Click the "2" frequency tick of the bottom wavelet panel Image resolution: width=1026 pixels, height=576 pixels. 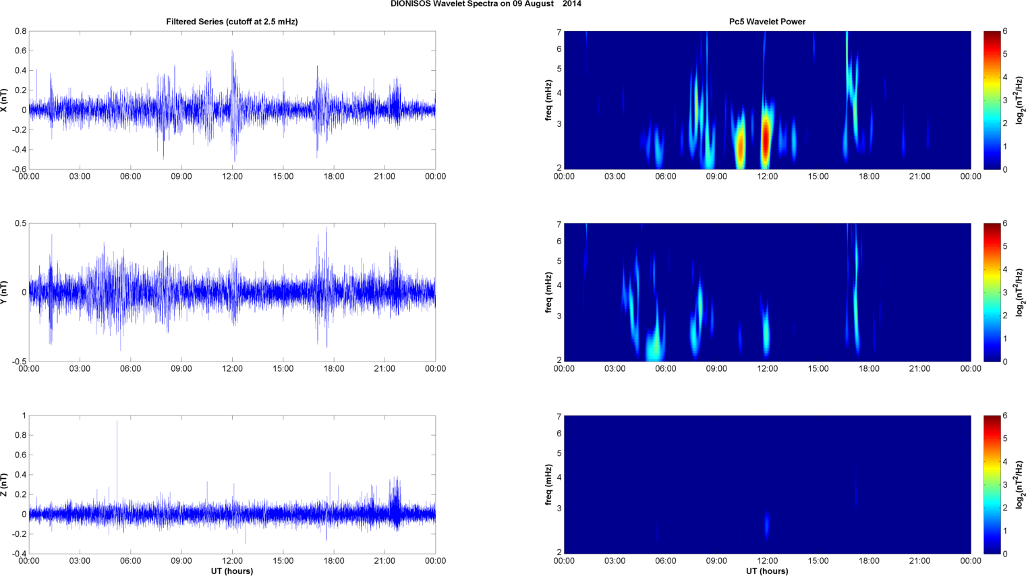559,552
